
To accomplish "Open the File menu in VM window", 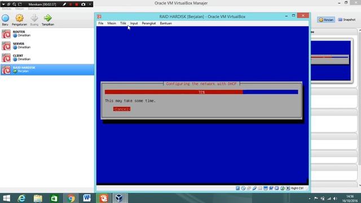I will click(101, 23).
